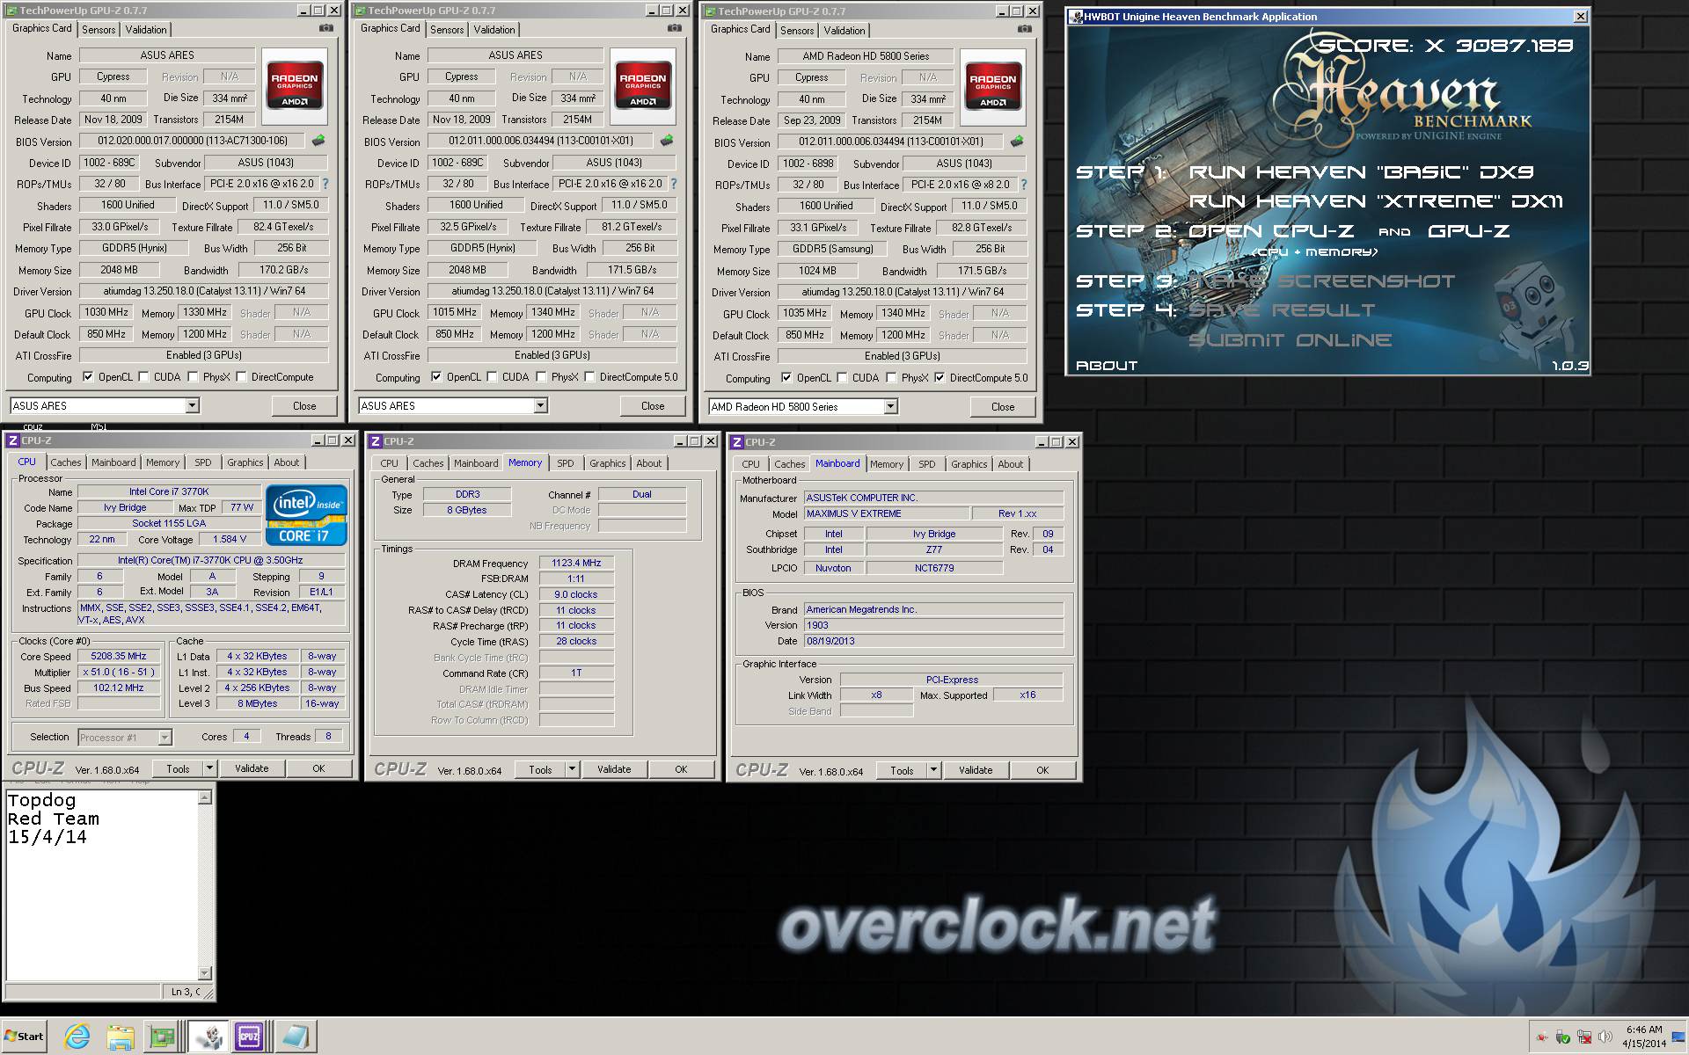
Task: Expand Tools arrow in CPU-Z CPU tab window
Action: click(x=209, y=768)
